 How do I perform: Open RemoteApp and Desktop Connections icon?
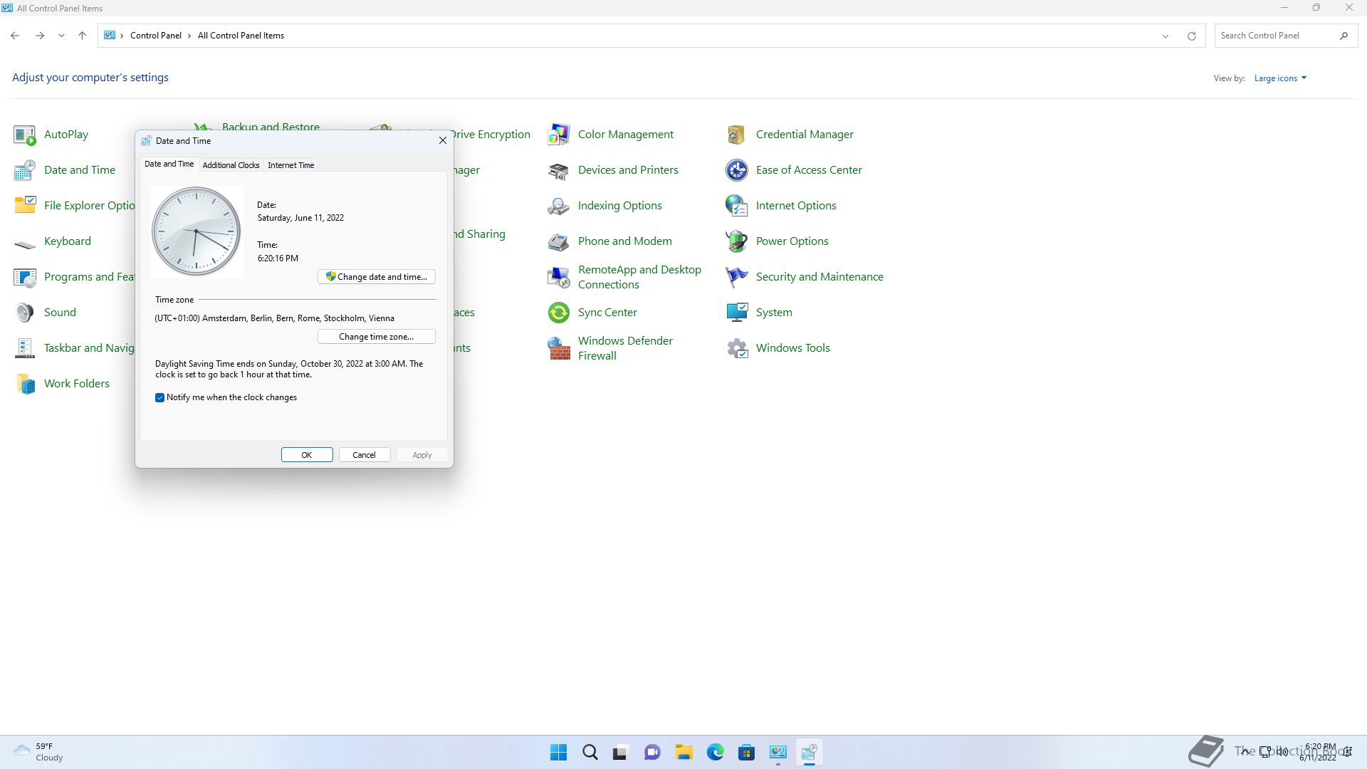(x=559, y=277)
